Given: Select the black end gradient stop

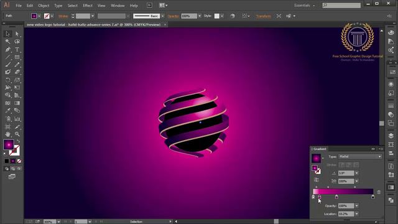Looking at the screenshot, I should (x=373, y=197).
